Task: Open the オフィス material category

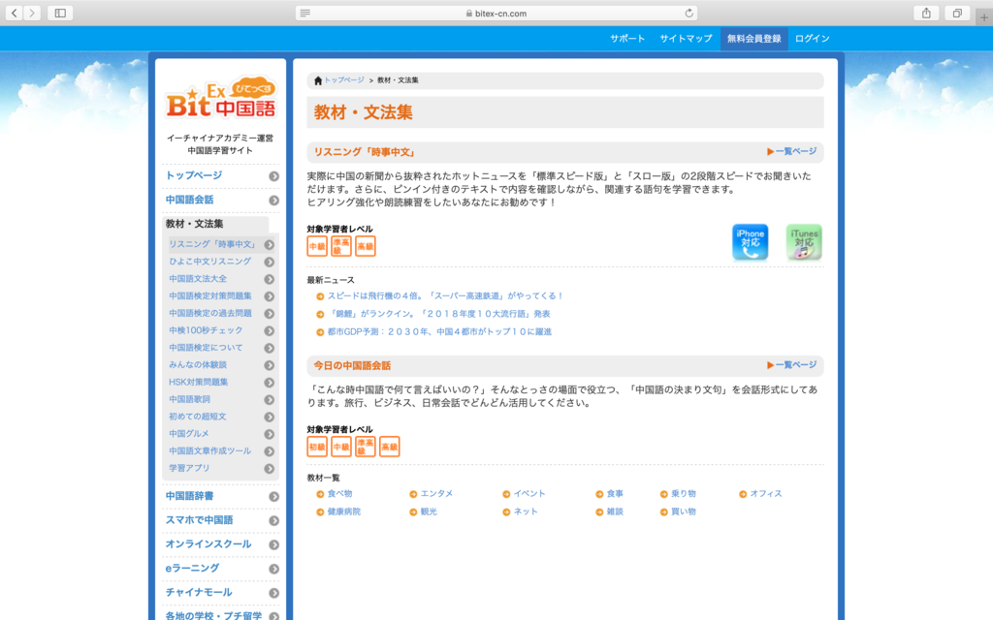Action: pos(766,493)
